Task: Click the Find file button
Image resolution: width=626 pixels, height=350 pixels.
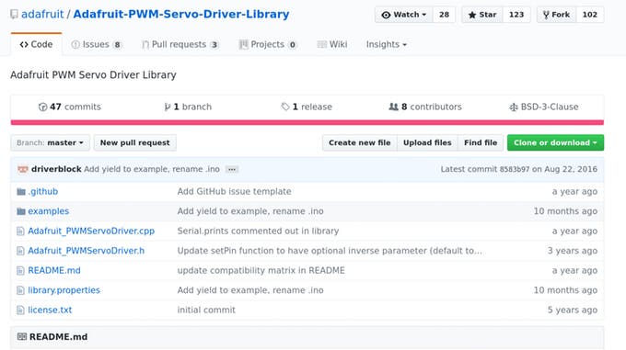Action: tap(481, 142)
